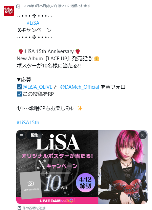This screenshot has width=152, height=210.
Task: Open the #LiSA15th hashtag
Action: [x=28, y=122]
